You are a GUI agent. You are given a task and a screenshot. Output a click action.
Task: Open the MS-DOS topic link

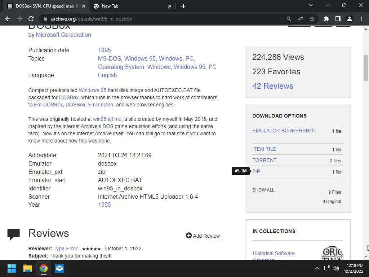(110, 58)
